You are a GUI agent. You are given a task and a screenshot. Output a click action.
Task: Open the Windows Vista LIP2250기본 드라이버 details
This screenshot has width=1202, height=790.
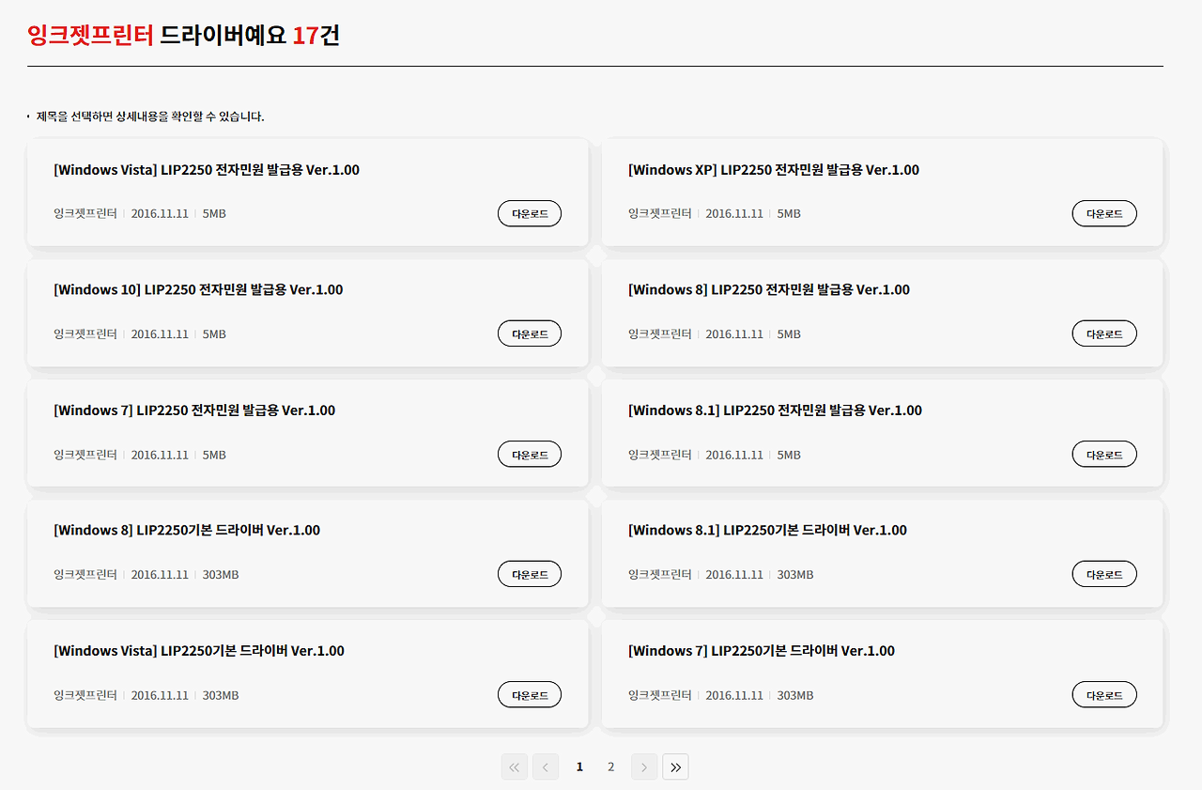[x=198, y=650]
